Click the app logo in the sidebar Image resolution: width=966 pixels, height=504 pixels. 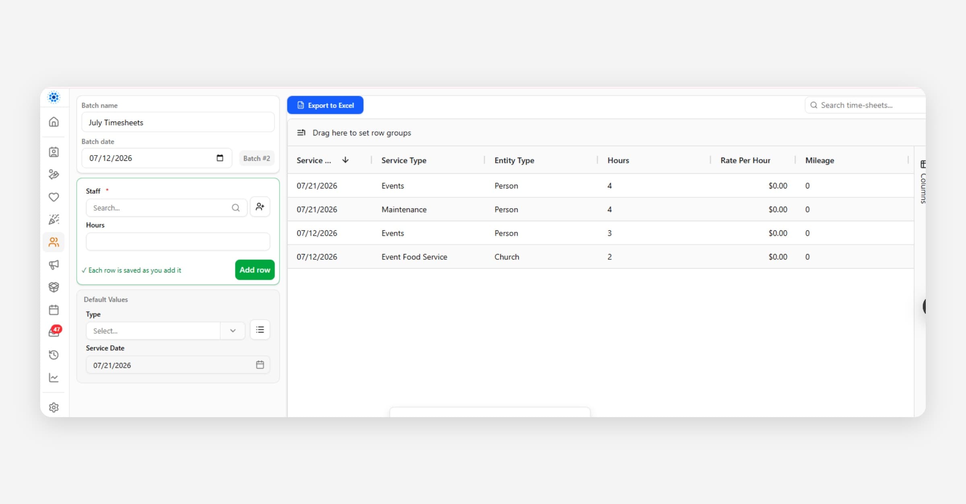click(x=54, y=97)
